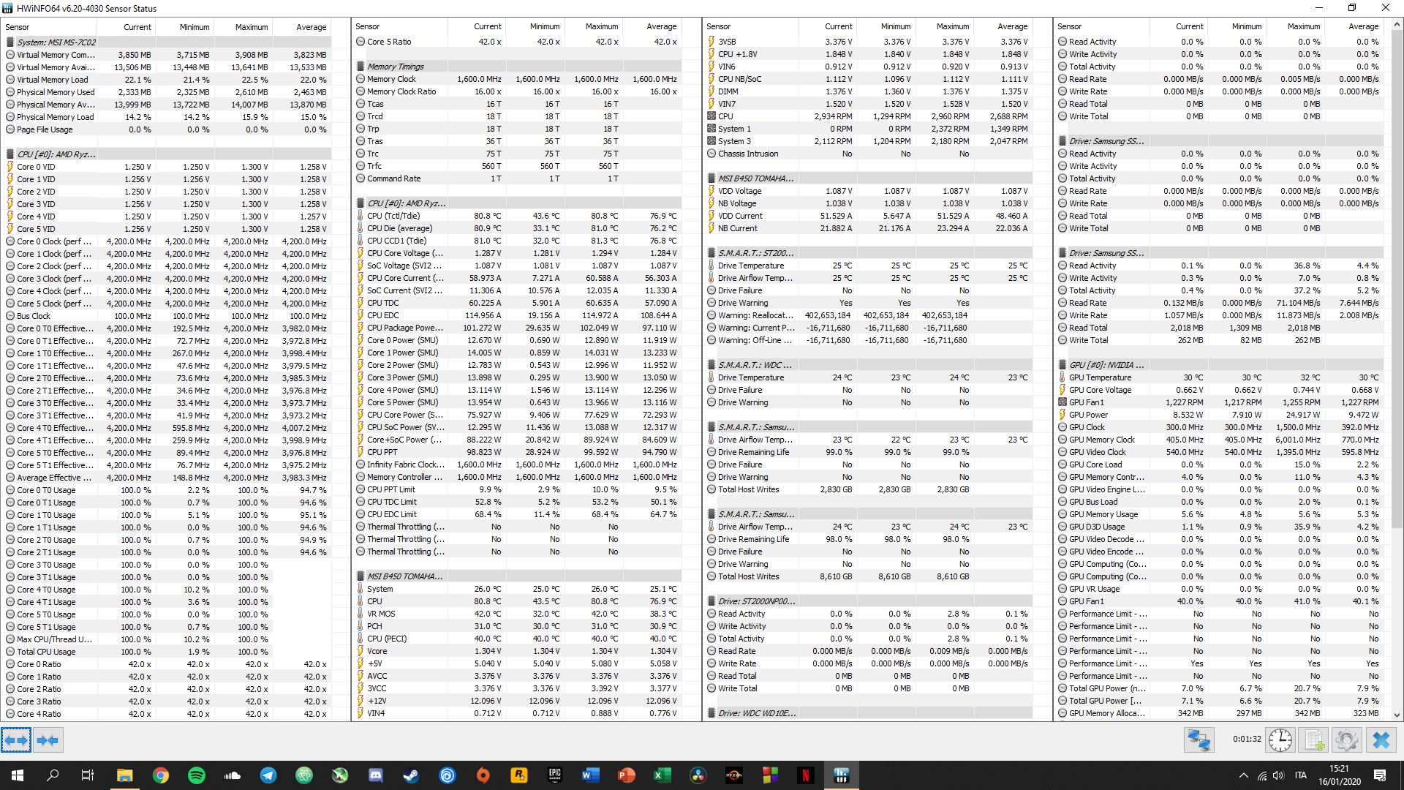Open sensor settings gear icon
This screenshot has height=790, width=1404.
[1346, 740]
